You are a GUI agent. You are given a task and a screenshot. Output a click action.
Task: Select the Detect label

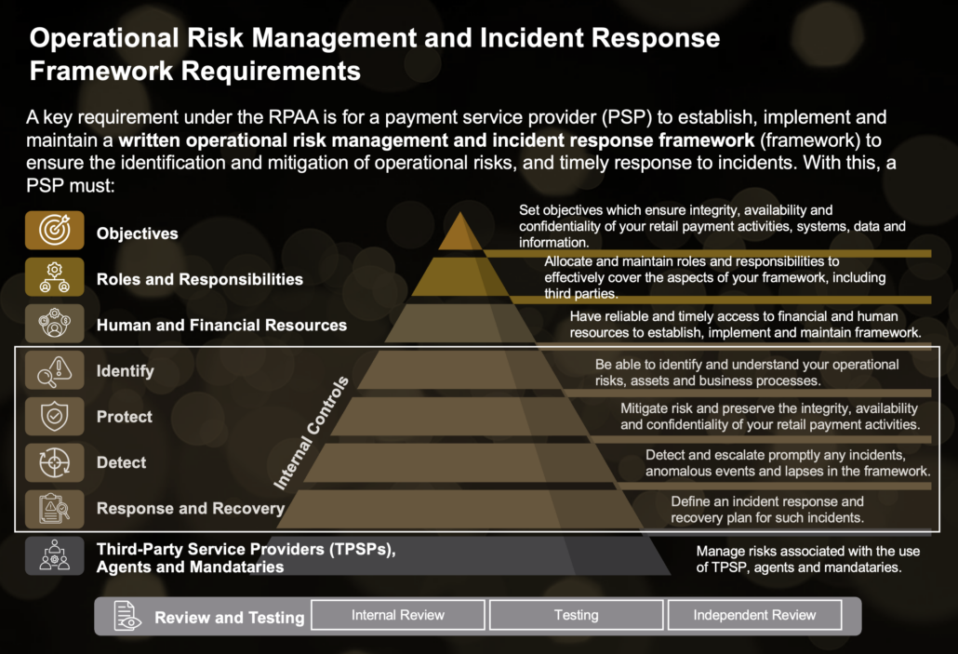tap(122, 462)
